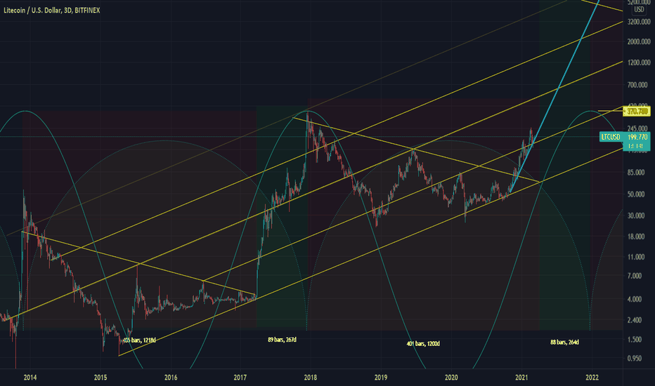
Task: Click the 2014 label on time axis
Action: click(x=30, y=378)
